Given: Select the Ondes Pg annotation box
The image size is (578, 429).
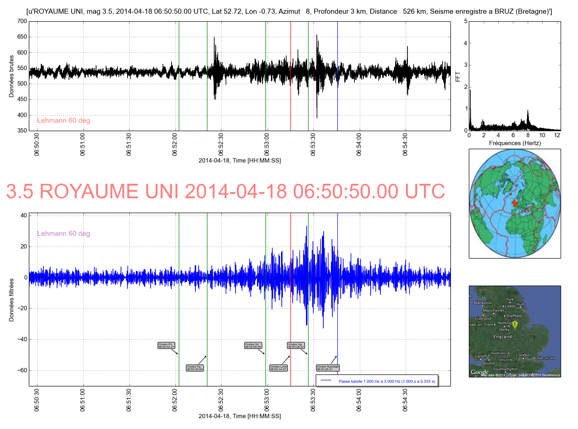Looking at the screenshot, I should click(195, 368).
